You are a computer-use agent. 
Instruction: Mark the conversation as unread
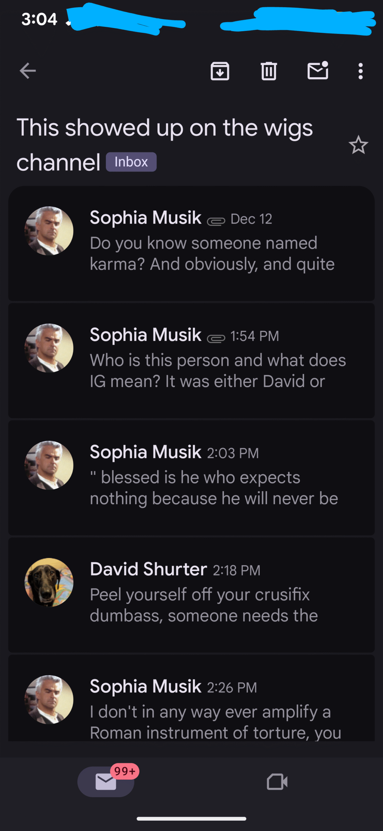[318, 70]
